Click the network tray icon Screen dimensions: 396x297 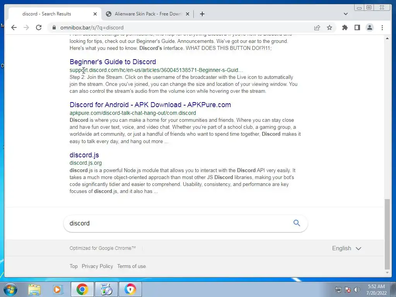pos(338,290)
